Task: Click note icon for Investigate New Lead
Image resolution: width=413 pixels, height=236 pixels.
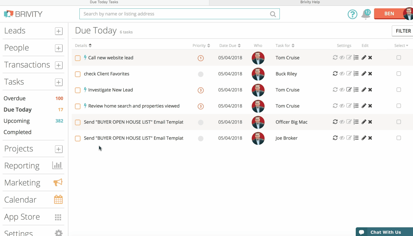Action: [349, 90]
